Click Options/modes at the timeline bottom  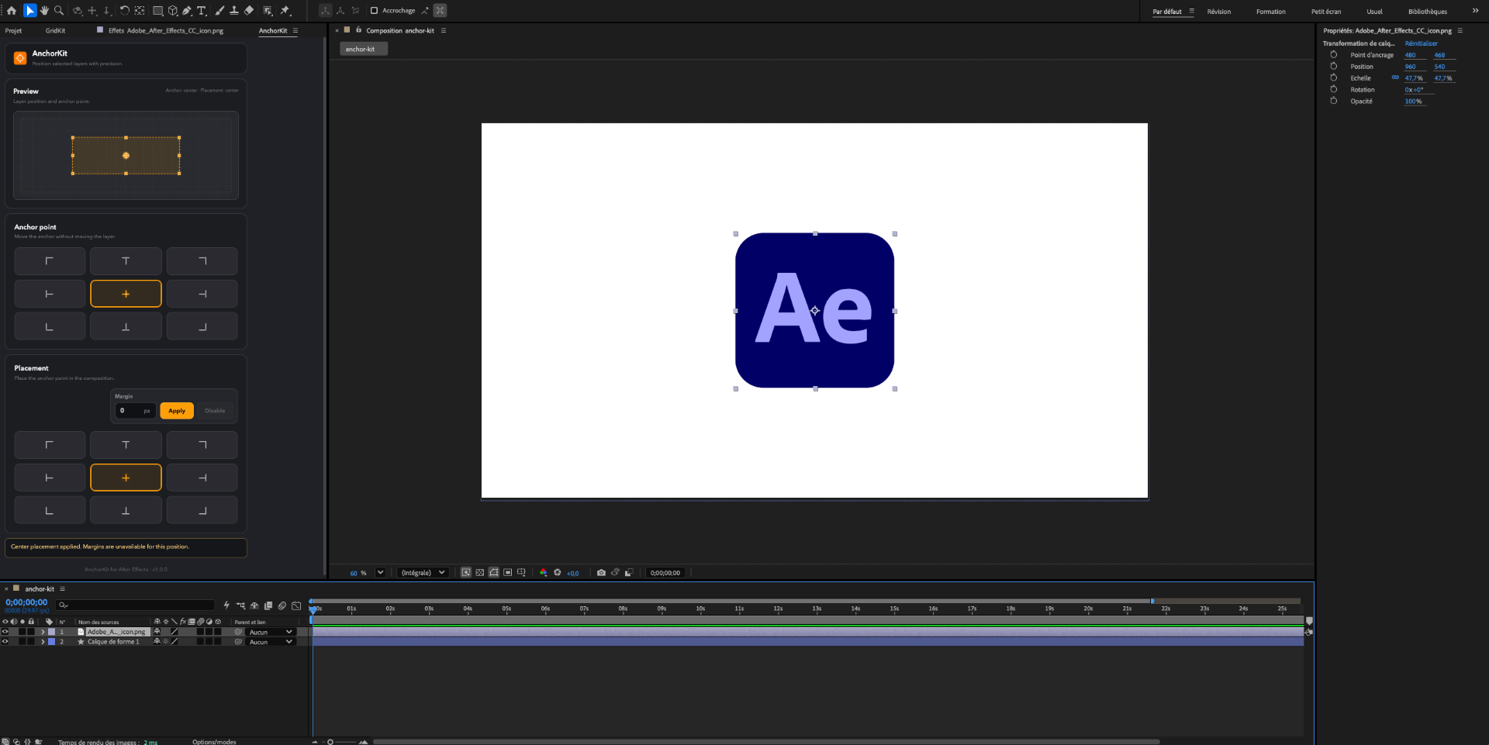(214, 742)
